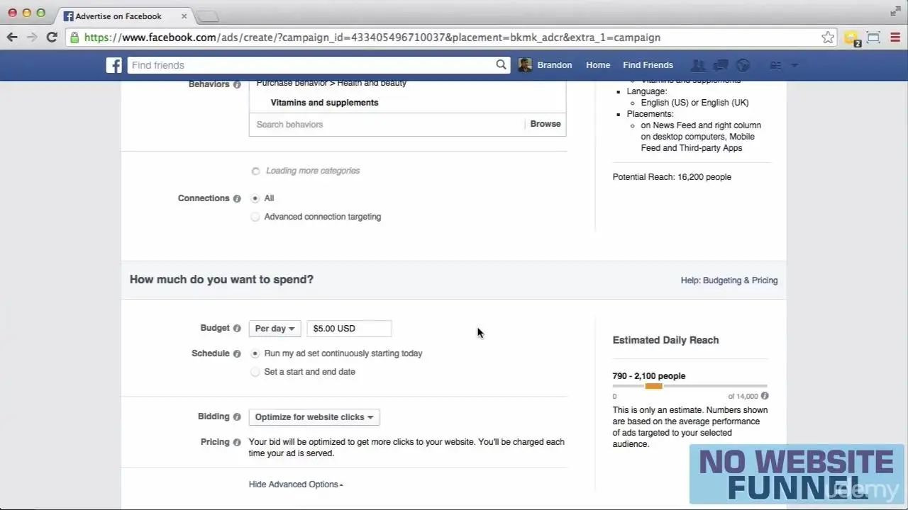
Task: Click the $5.00 USD budget field
Action: (349, 329)
